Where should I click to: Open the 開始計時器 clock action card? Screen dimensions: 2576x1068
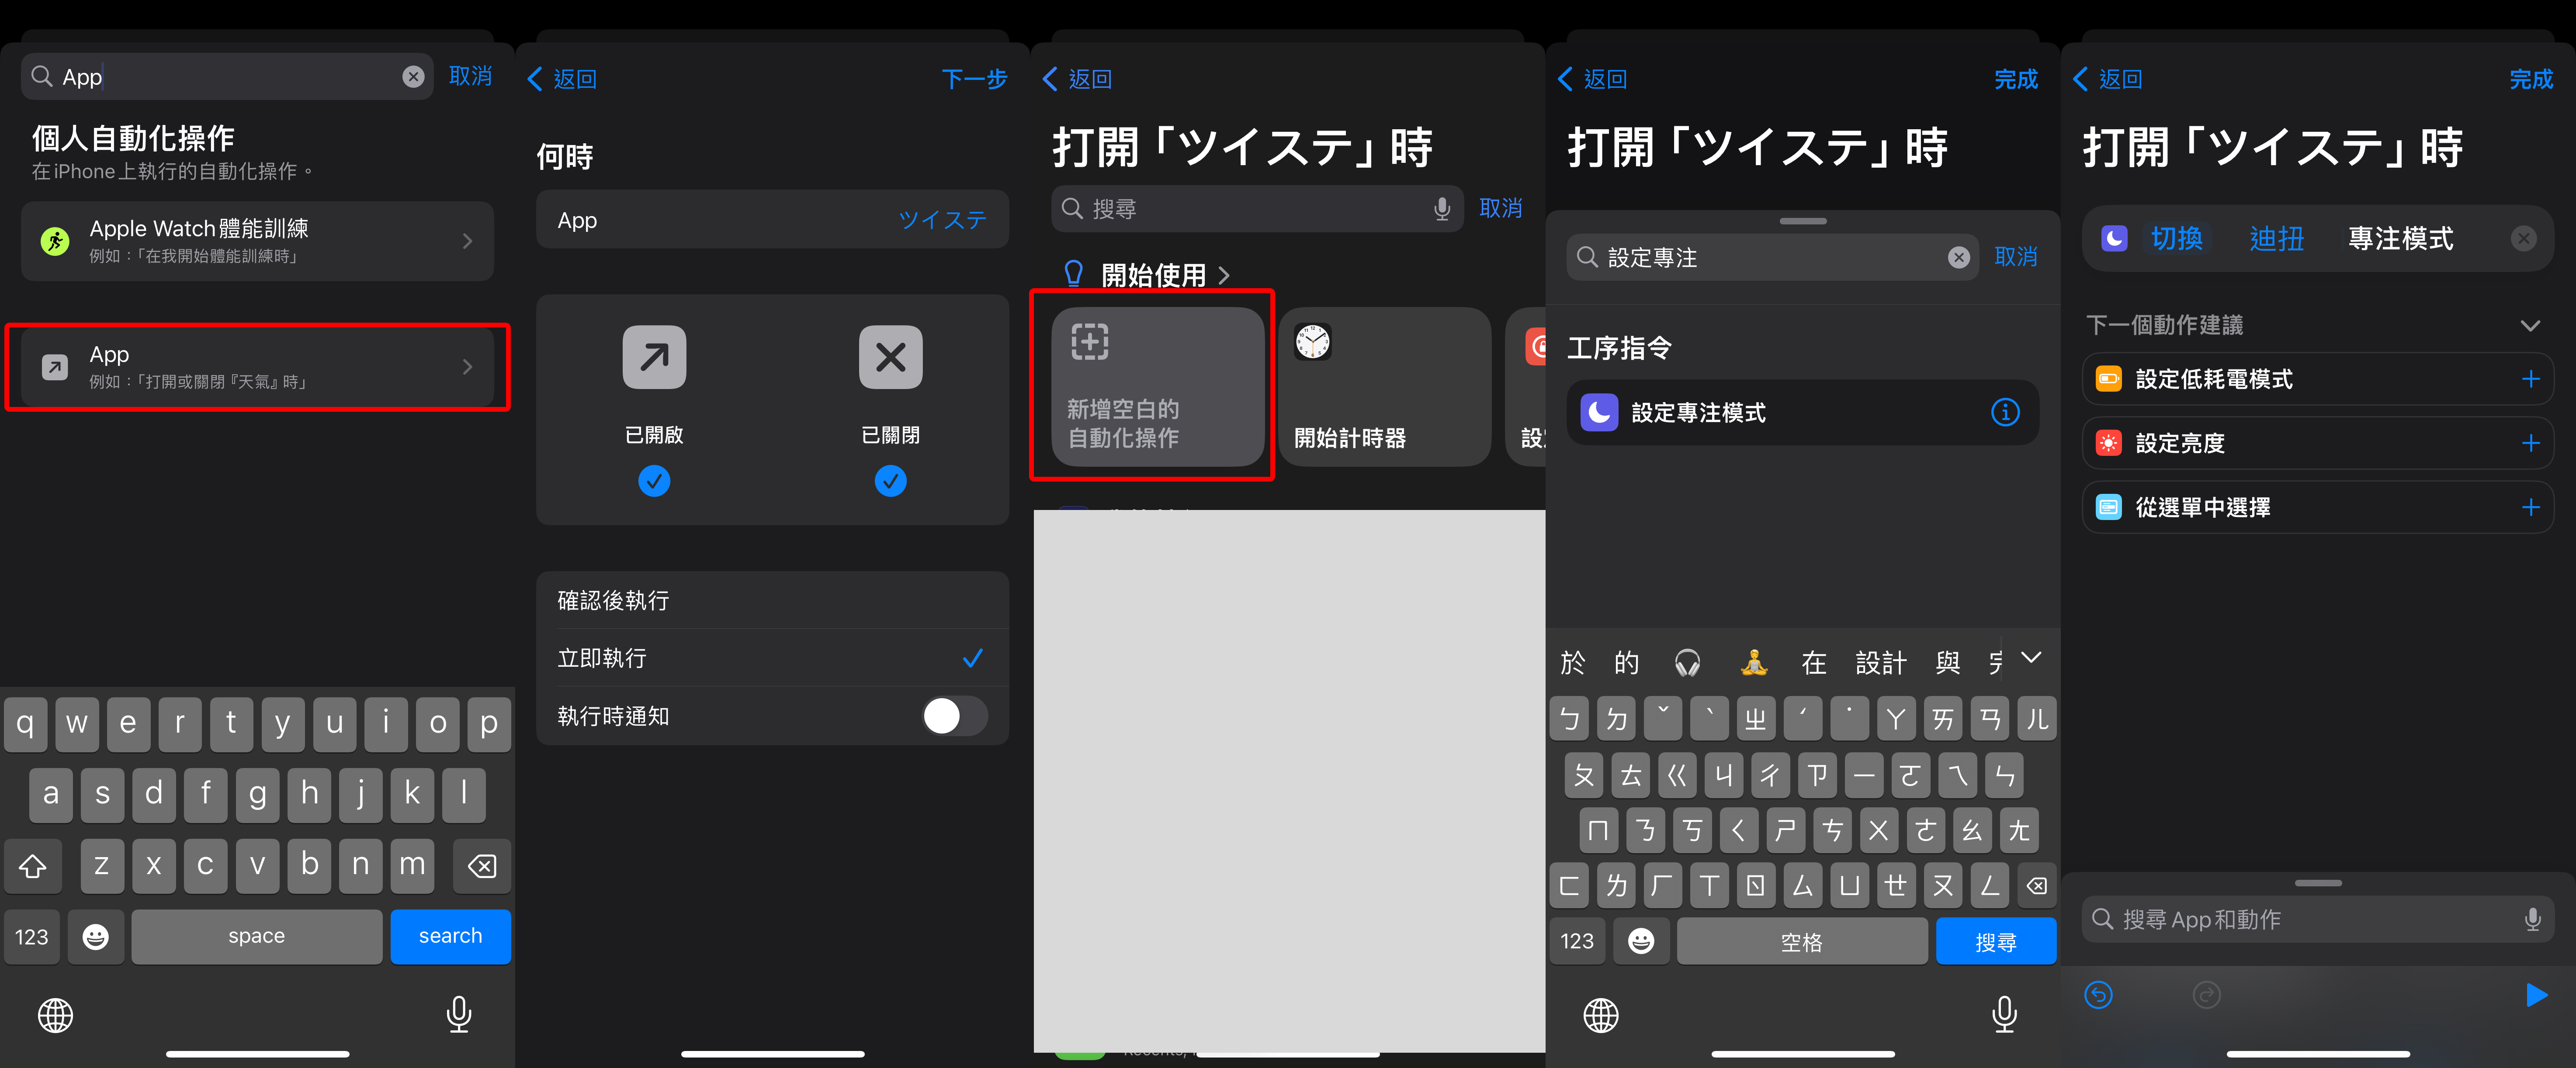click(1384, 387)
